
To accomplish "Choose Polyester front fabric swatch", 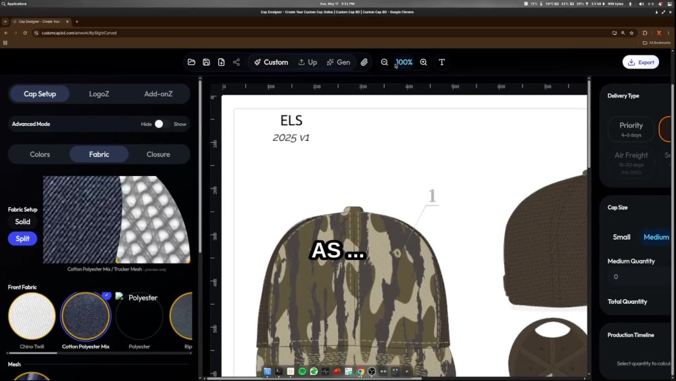I will coord(139,316).
